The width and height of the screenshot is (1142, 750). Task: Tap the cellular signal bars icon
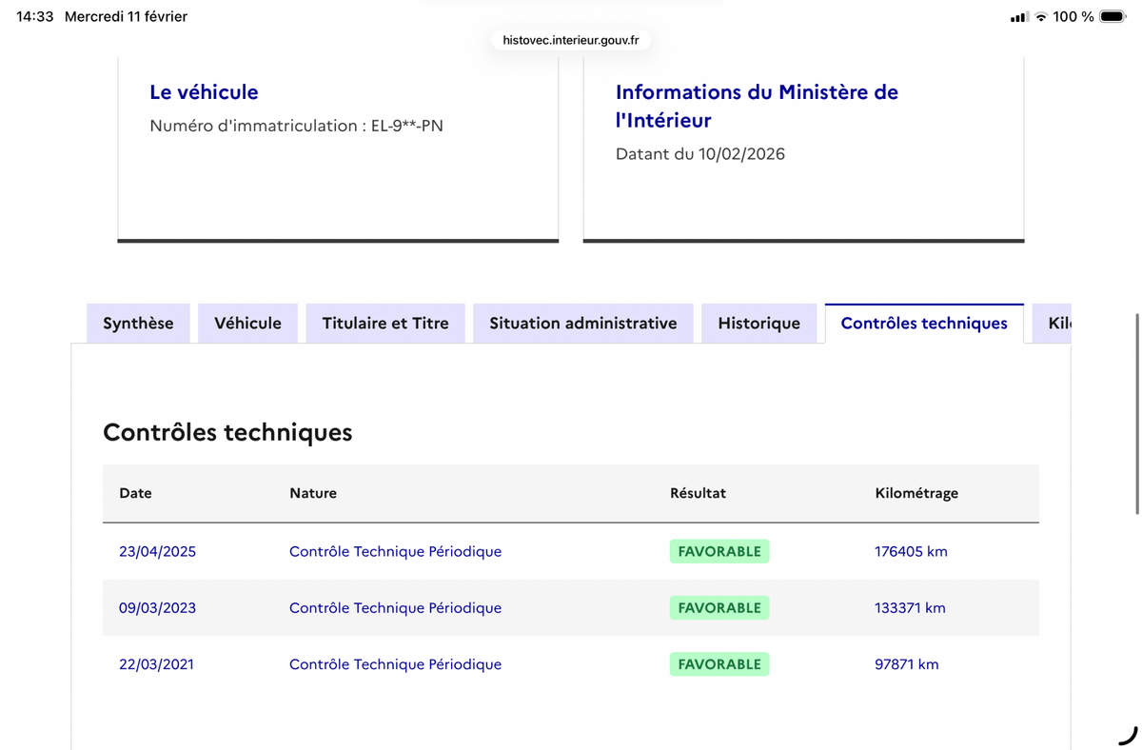pos(1019,17)
